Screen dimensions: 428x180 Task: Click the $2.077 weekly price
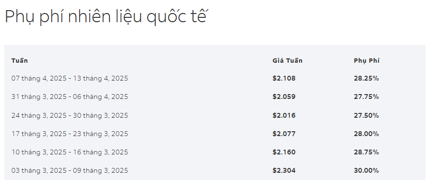point(284,134)
